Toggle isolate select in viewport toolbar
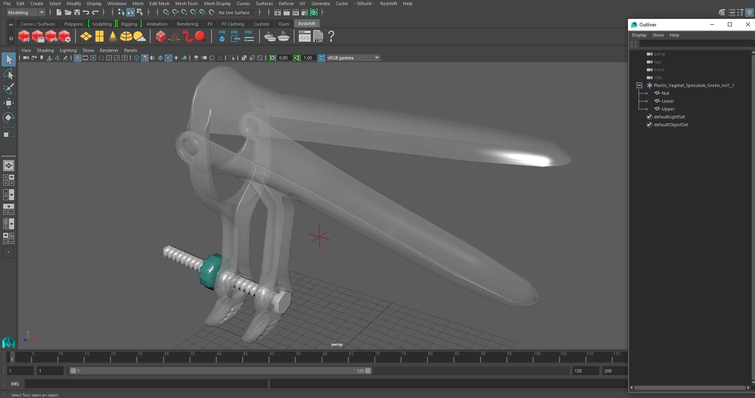The height and width of the screenshot is (398, 755). pos(232,58)
